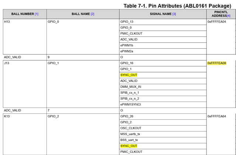
Task: Select ball number H13 cell
Action: coord(7,22)
